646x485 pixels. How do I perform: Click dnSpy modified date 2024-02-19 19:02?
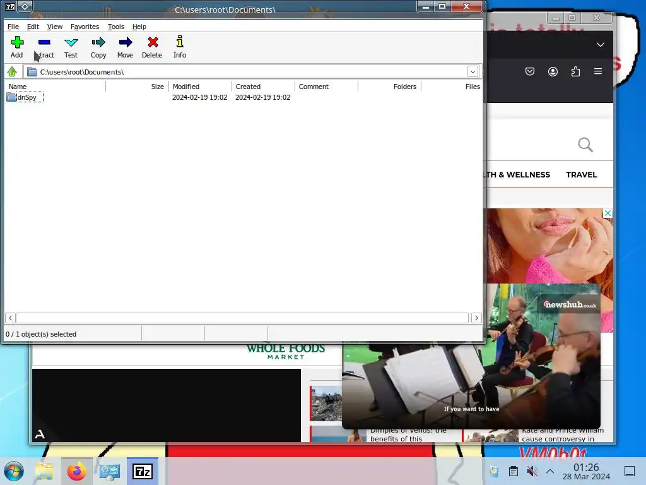point(200,97)
